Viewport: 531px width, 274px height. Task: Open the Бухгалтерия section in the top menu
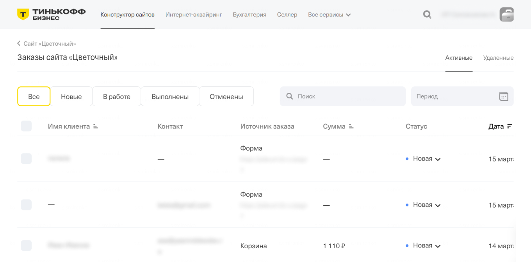249,14
